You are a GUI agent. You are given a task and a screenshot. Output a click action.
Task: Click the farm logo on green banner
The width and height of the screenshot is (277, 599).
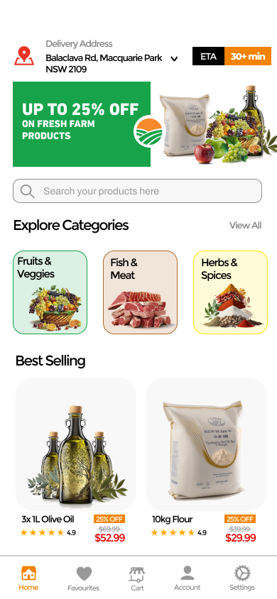point(148,132)
